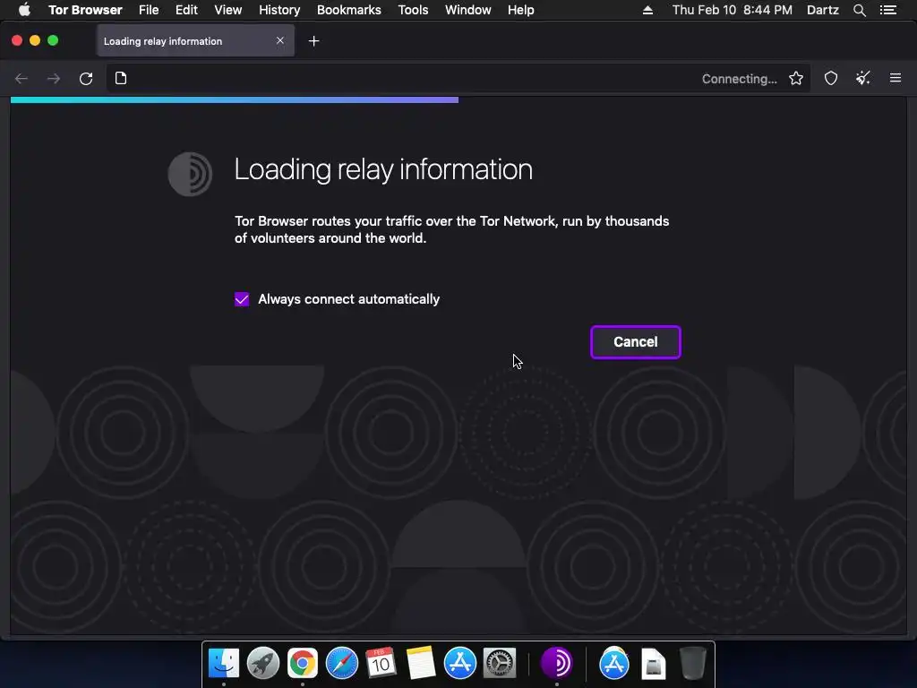Open the Window menu
The height and width of the screenshot is (688, 917).
[467, 10]
